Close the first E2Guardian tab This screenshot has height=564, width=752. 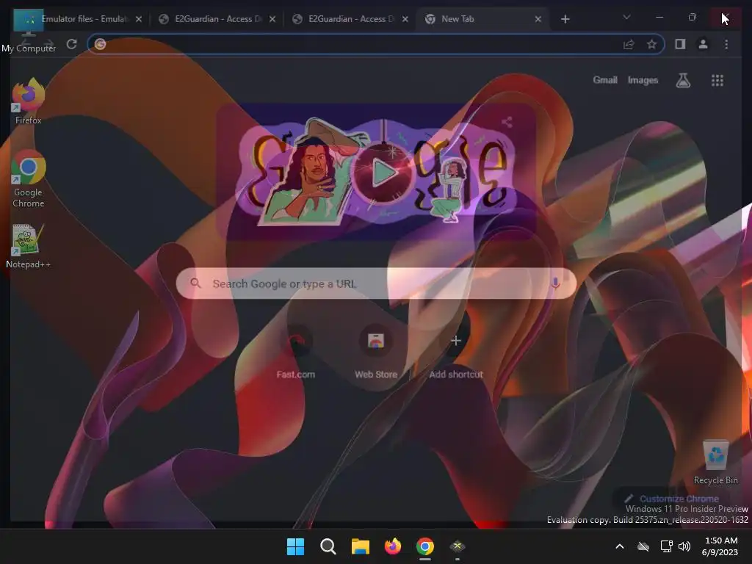coord(272,19)
